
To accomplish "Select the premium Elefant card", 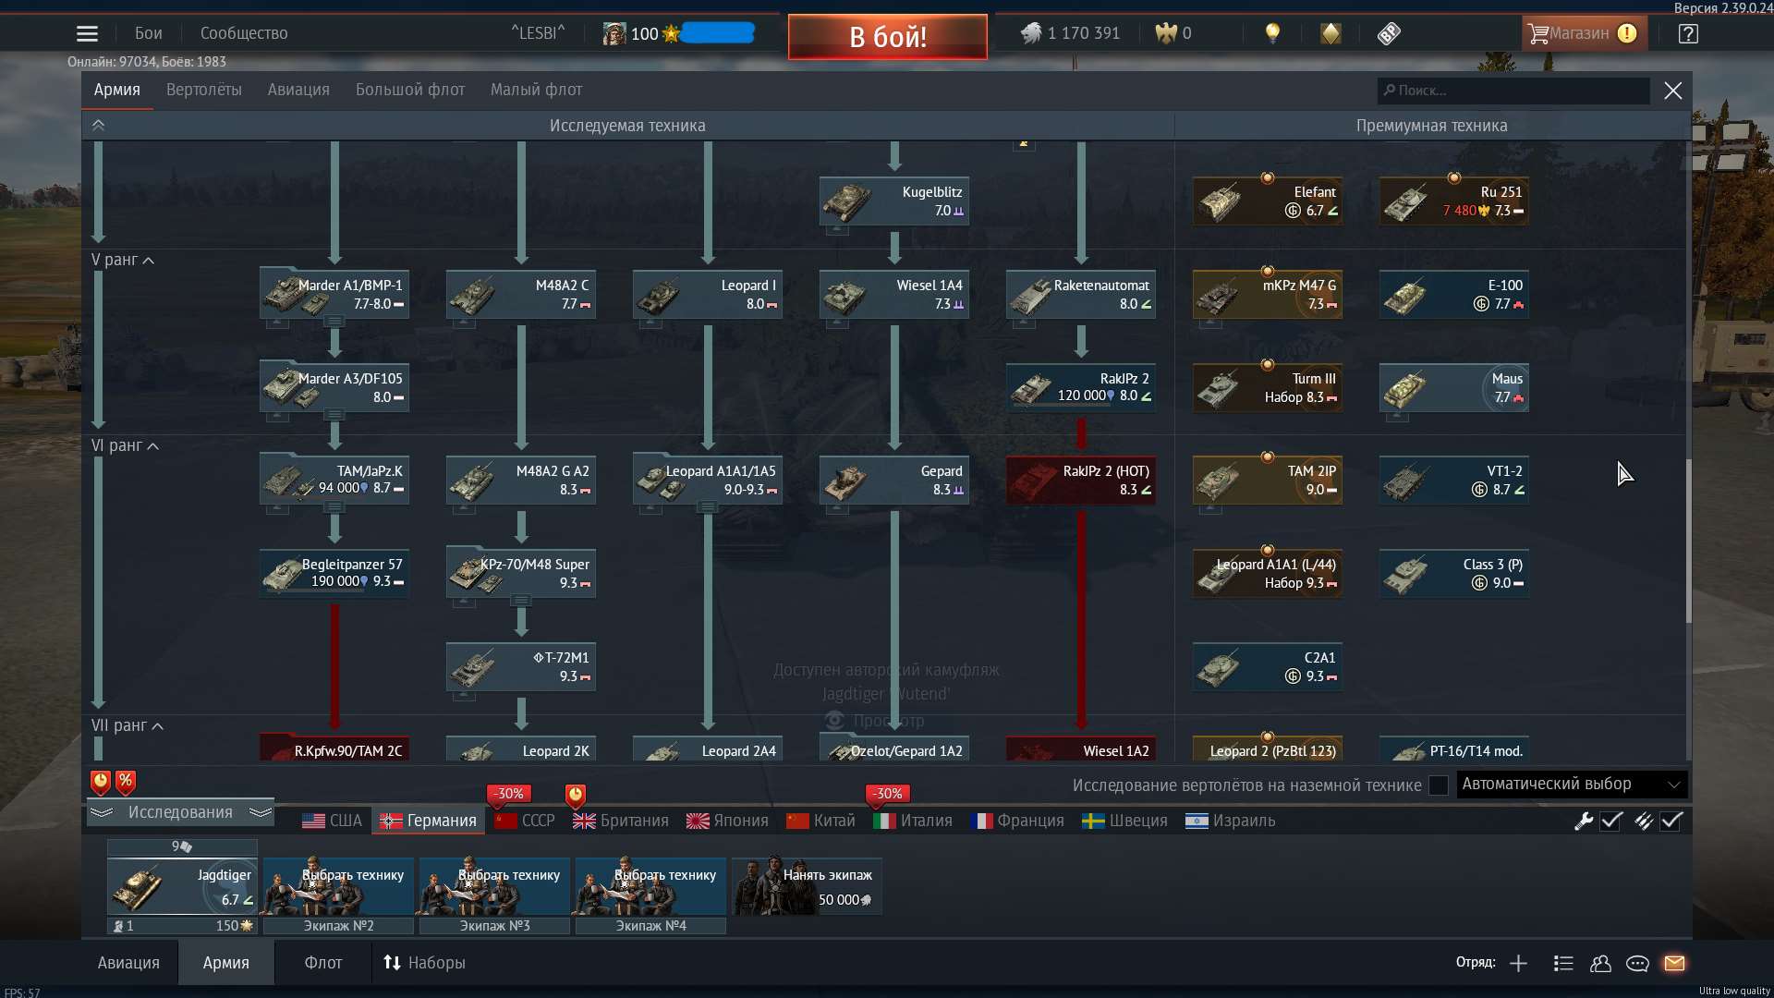I will (1267, 201).
